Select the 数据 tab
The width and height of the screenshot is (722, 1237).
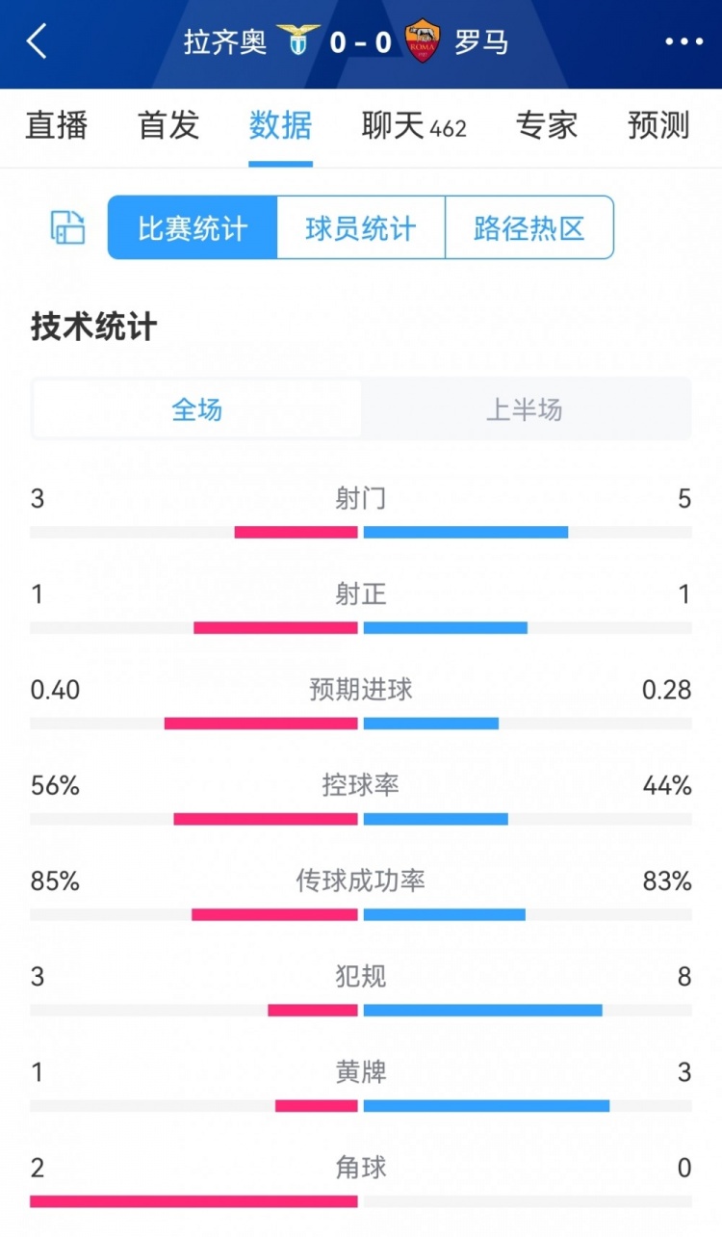(280, 126)
